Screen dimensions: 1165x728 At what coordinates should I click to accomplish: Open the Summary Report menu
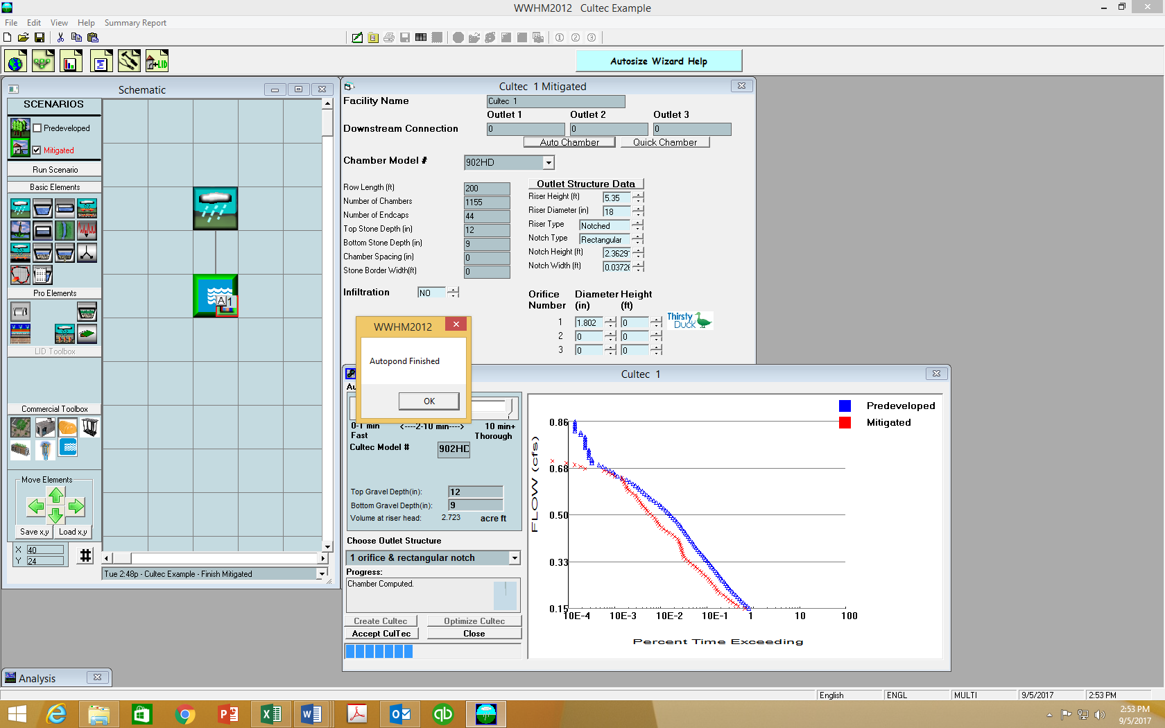(135, 23)
